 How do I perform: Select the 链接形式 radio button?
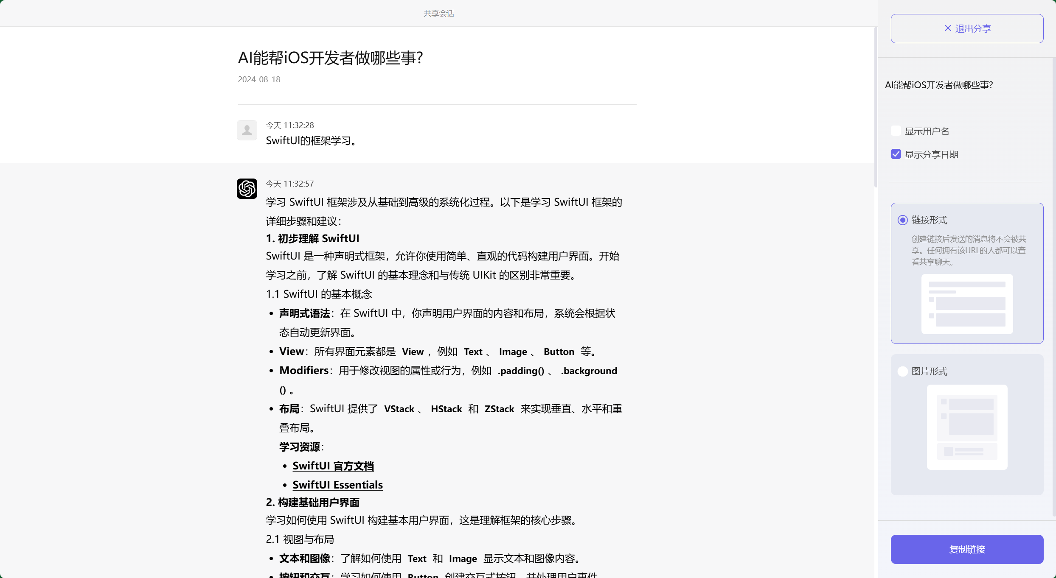point(902,220)
